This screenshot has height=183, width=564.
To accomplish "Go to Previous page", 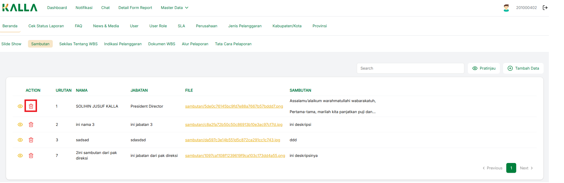I will point(492,168).
